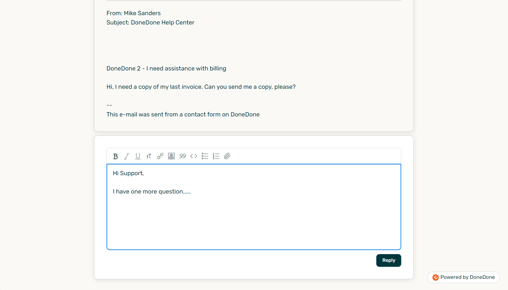Screen dimensions: 508x290
Task: Send the message with the Reply button
Action: [x=388, y=260]
